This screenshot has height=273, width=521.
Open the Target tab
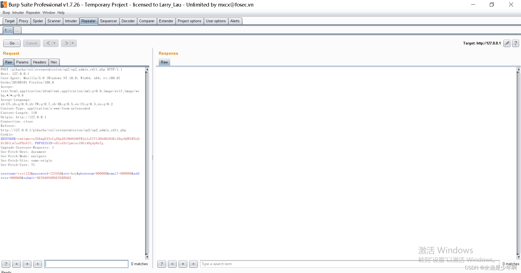[10, 21]
